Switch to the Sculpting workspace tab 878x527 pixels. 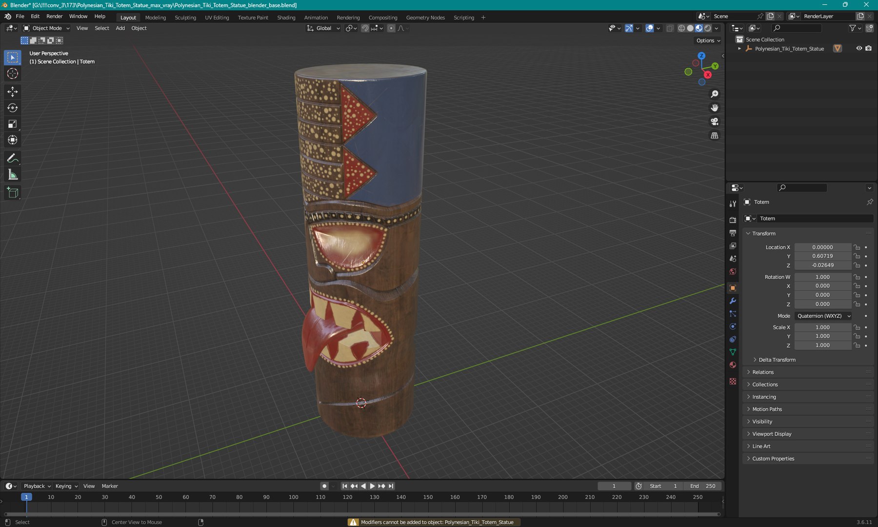[185, 18]
